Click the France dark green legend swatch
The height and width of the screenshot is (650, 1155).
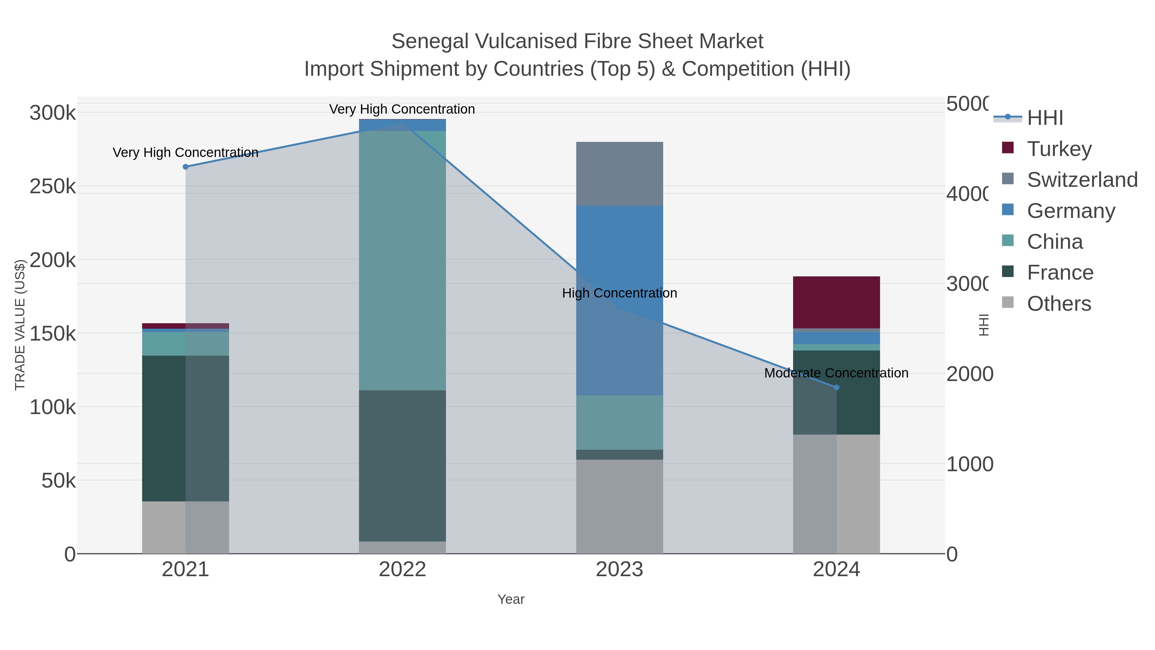1007,271
